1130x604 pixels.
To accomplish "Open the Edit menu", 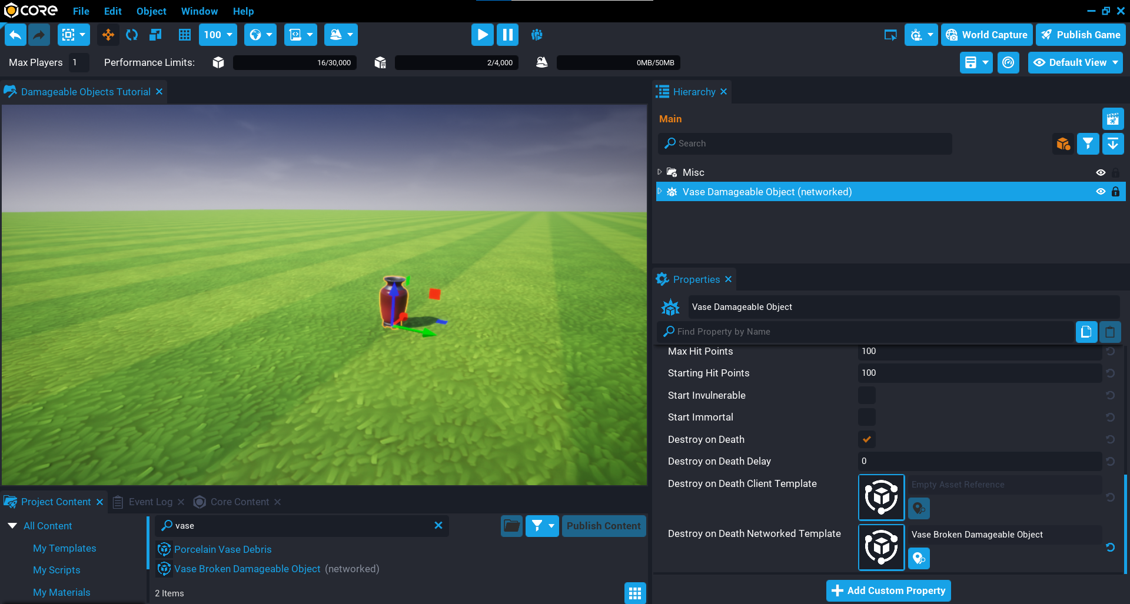I will pos(112,11).
